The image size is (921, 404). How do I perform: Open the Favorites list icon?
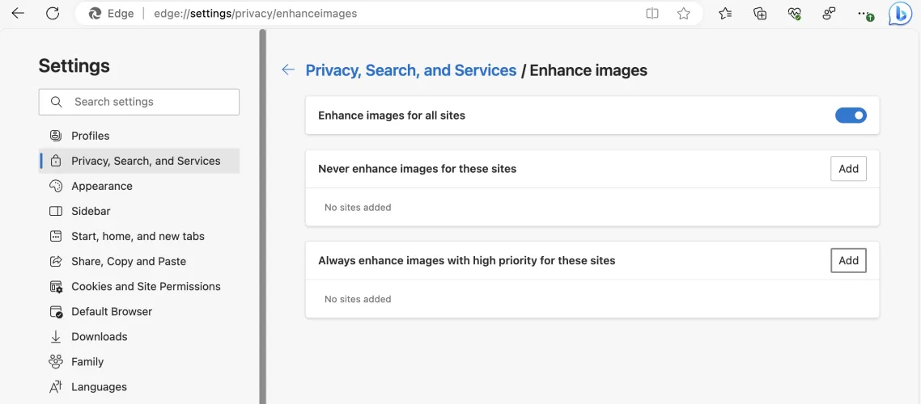pyautogui.click(x=725, y=14)
